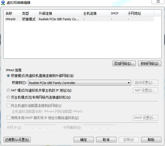Open the 帮助 button
Viewport: 165px width, 146px height.
coord(151,140)
